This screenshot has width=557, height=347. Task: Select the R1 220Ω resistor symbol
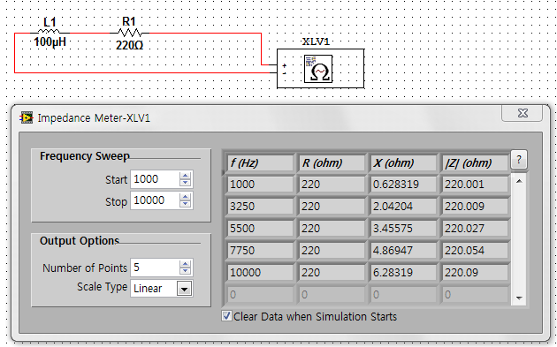point(130,33)
